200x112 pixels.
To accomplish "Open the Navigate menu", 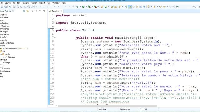I will pyautogui.click(x=26, y=3).
